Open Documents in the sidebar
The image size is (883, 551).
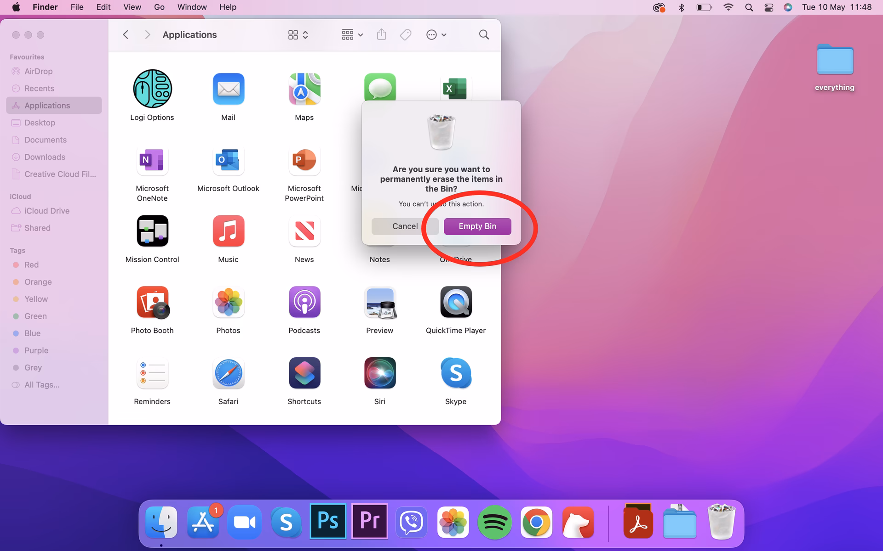coord(54,140)
